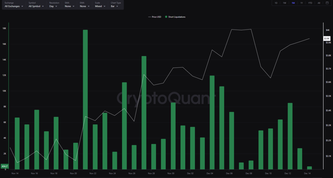Click the $3.9K current price label
The image size is (333, 178).
click(326, 39)
